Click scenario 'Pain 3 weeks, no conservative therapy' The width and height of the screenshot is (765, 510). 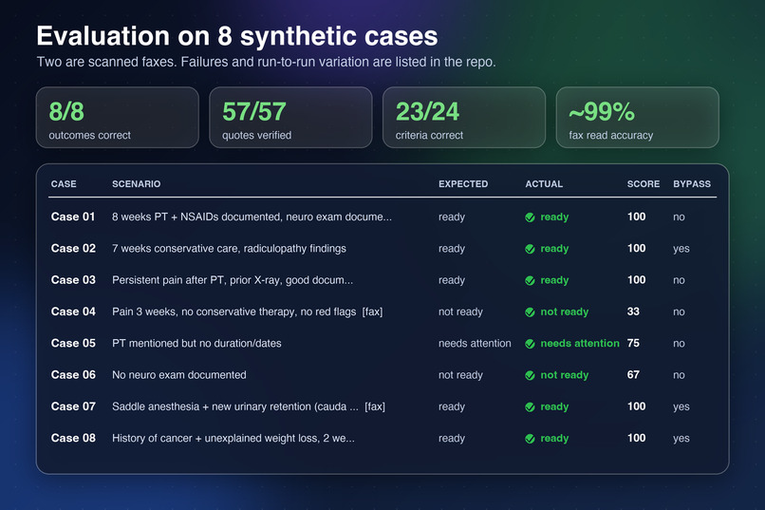click(x=248, y=312)
